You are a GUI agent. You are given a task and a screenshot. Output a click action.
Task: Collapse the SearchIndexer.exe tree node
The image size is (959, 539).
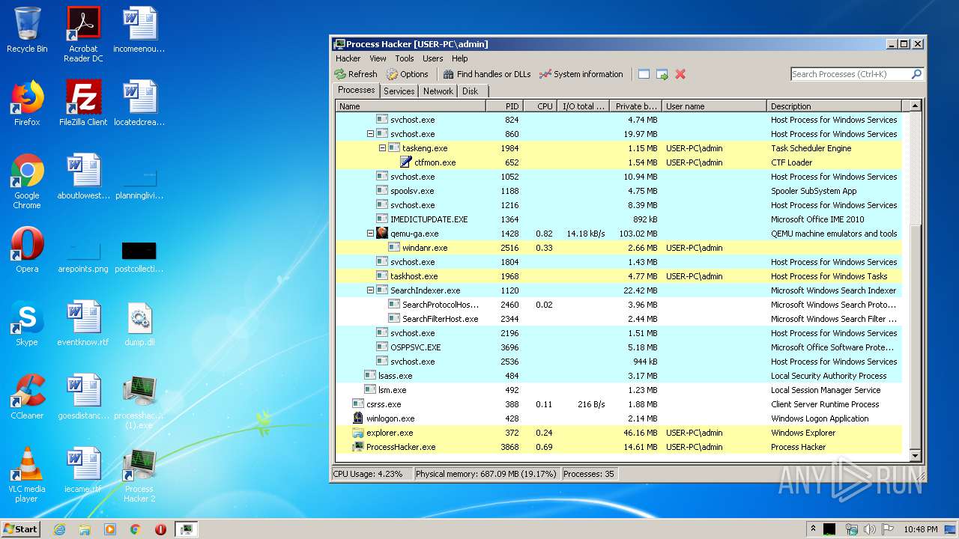point(370,290)
